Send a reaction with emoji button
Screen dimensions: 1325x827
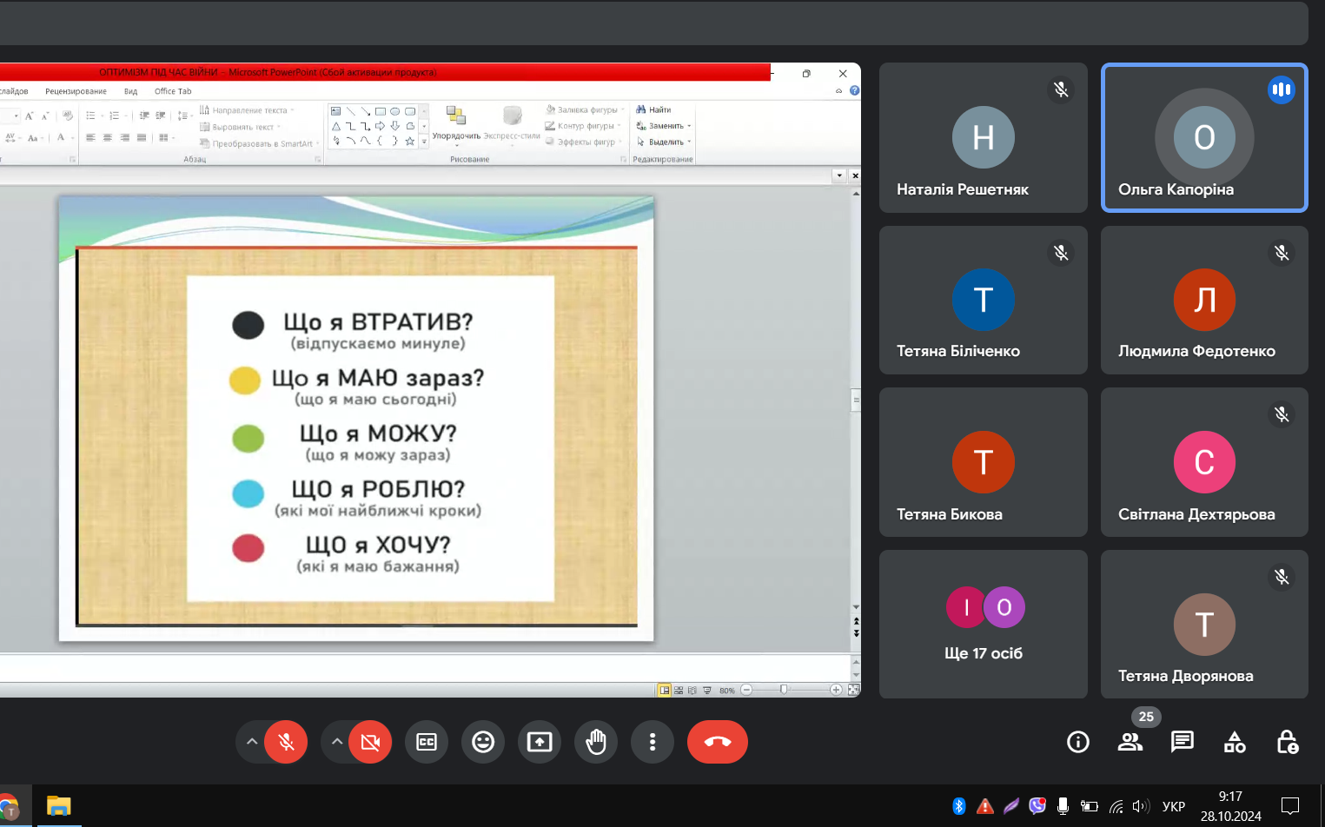pos(483,742)
